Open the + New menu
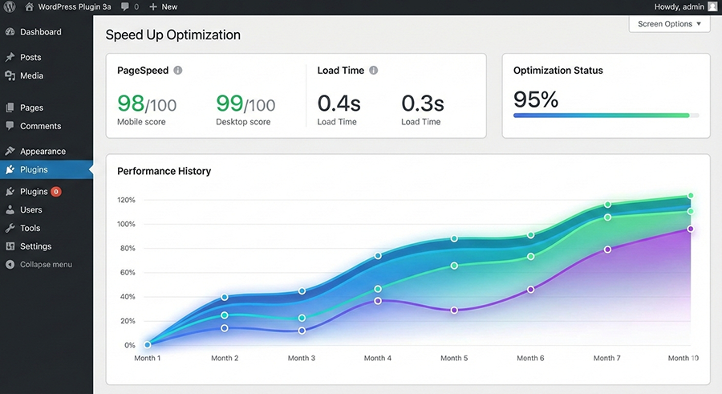The width and height of the screenshot is (722, 394). pyautogui.click(x=164, y=6)
